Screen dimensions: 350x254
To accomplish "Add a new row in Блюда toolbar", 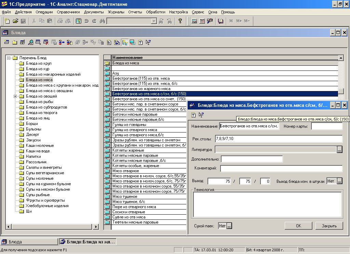I will coord(7,42).
